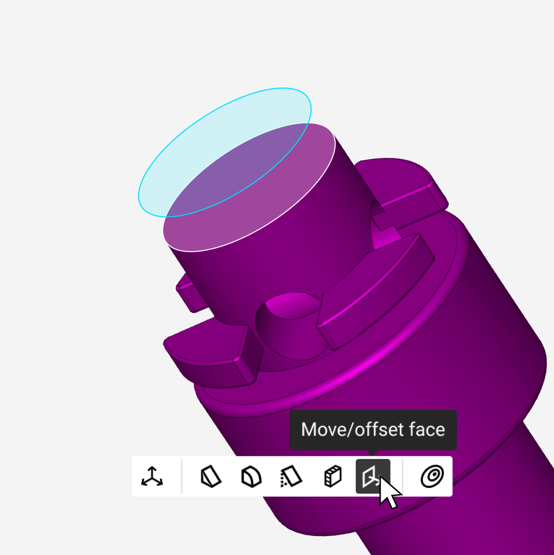
Task: Select the transform axes triad tool
Action: tap(152, 476)
